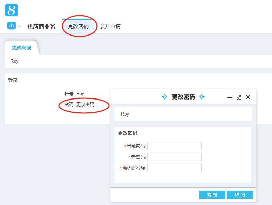Click the right diamond icon in dialog title
272x205 pixels.
(202, 97)
